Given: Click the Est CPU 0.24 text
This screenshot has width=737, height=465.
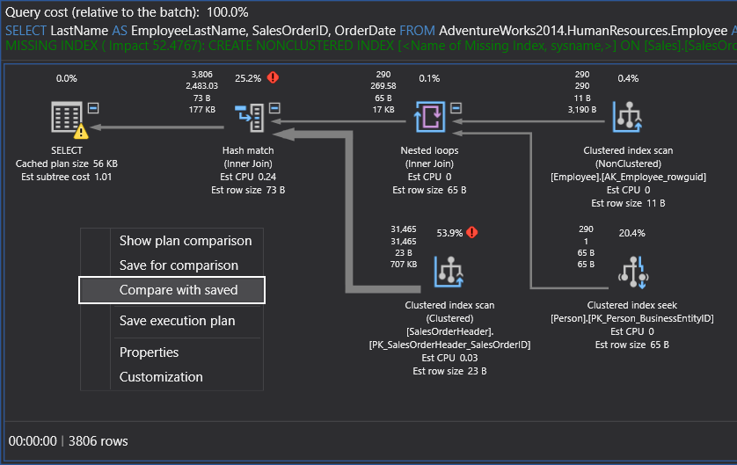Looking at the screenshot, I should click(x=248, y=177).
